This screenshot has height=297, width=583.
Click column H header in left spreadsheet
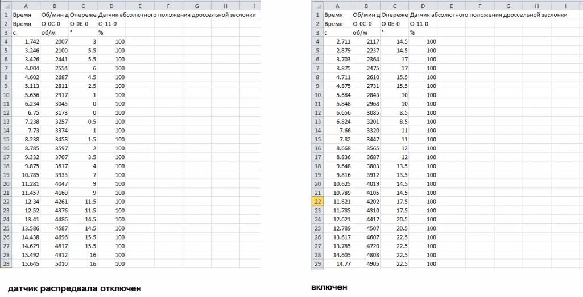(x=225, y=5)
